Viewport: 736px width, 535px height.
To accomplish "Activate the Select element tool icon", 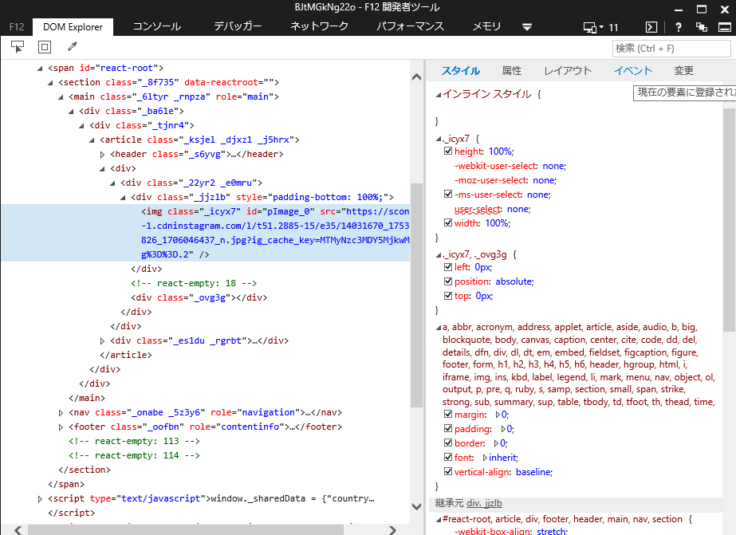I will [18, 46].
